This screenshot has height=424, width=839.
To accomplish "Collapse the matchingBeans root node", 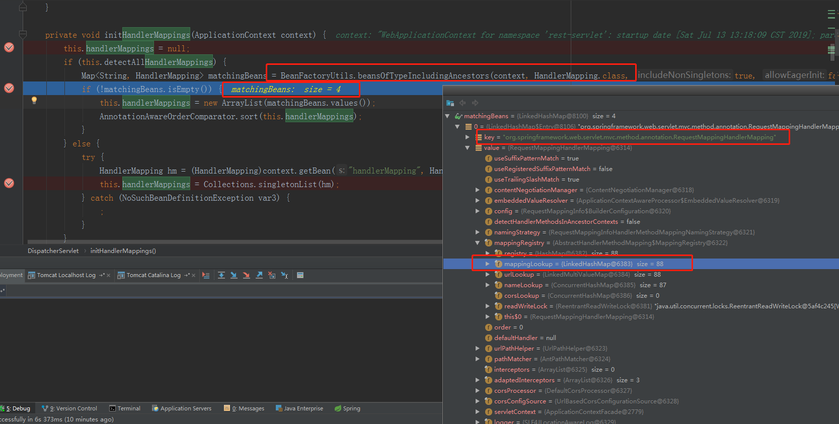I will pos(447,116).
